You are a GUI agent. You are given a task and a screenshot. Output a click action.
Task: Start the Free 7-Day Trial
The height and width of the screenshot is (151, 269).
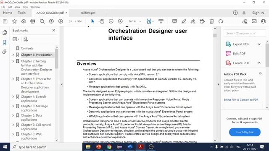click(245, 132)
